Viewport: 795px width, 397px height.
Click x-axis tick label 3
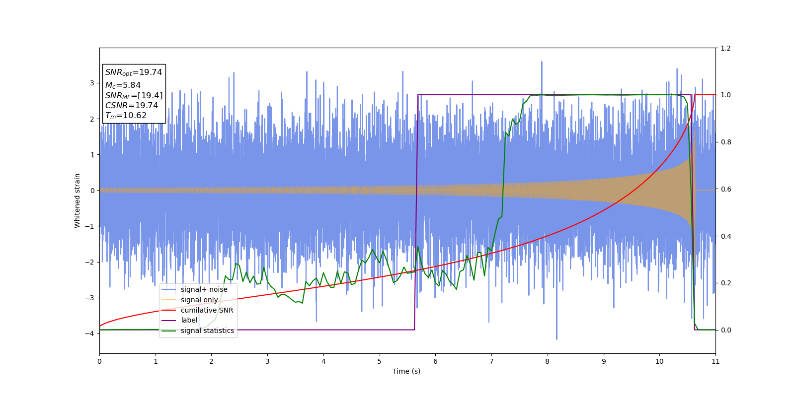(x=267, y=361)
